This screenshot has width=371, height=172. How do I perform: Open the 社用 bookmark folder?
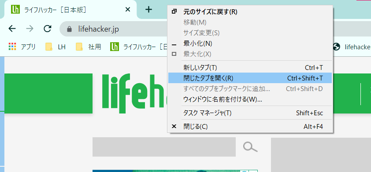pyautogui.click(x=88, y=47)
